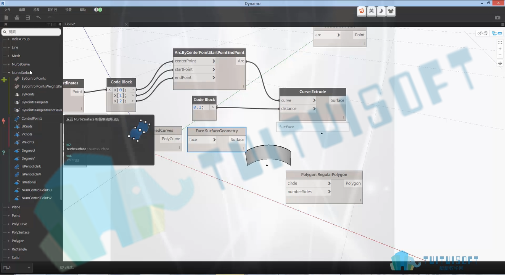Undo the last action via toolbar arrow
Image resolution: width=505 pixels, height=275 pixels.
(x=39, y=18)
